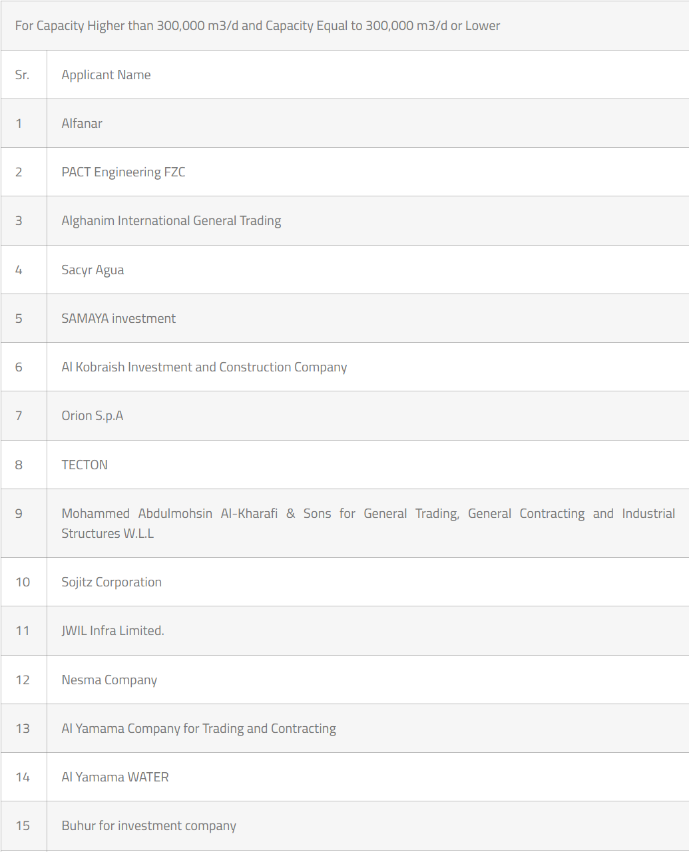Select the Orion S.p.A entry
This screenshot has height=852, width=689.
point(93,416)
